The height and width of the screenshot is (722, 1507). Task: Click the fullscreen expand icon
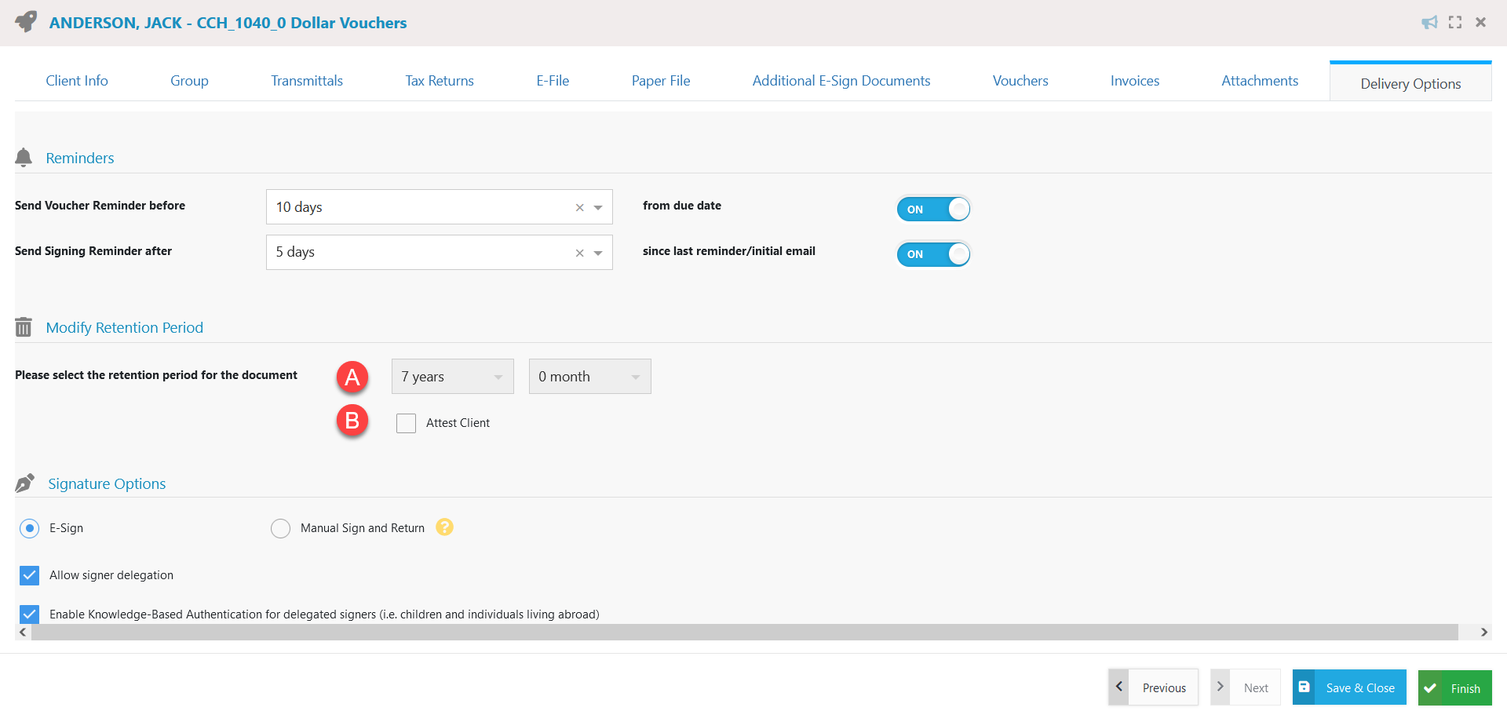click(1455, 22)
